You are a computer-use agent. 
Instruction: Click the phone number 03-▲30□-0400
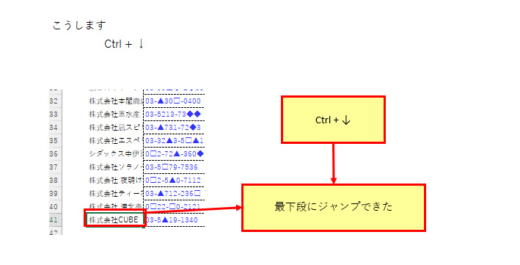173,101
